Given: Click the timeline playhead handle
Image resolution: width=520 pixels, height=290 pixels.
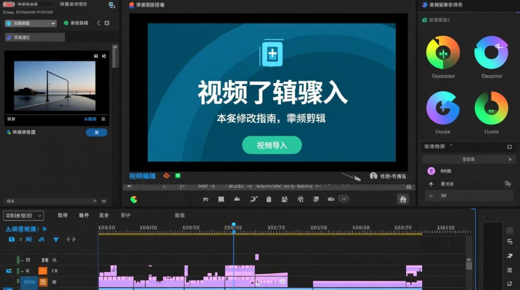Looking at the screenshot, I should coord(234,225).
